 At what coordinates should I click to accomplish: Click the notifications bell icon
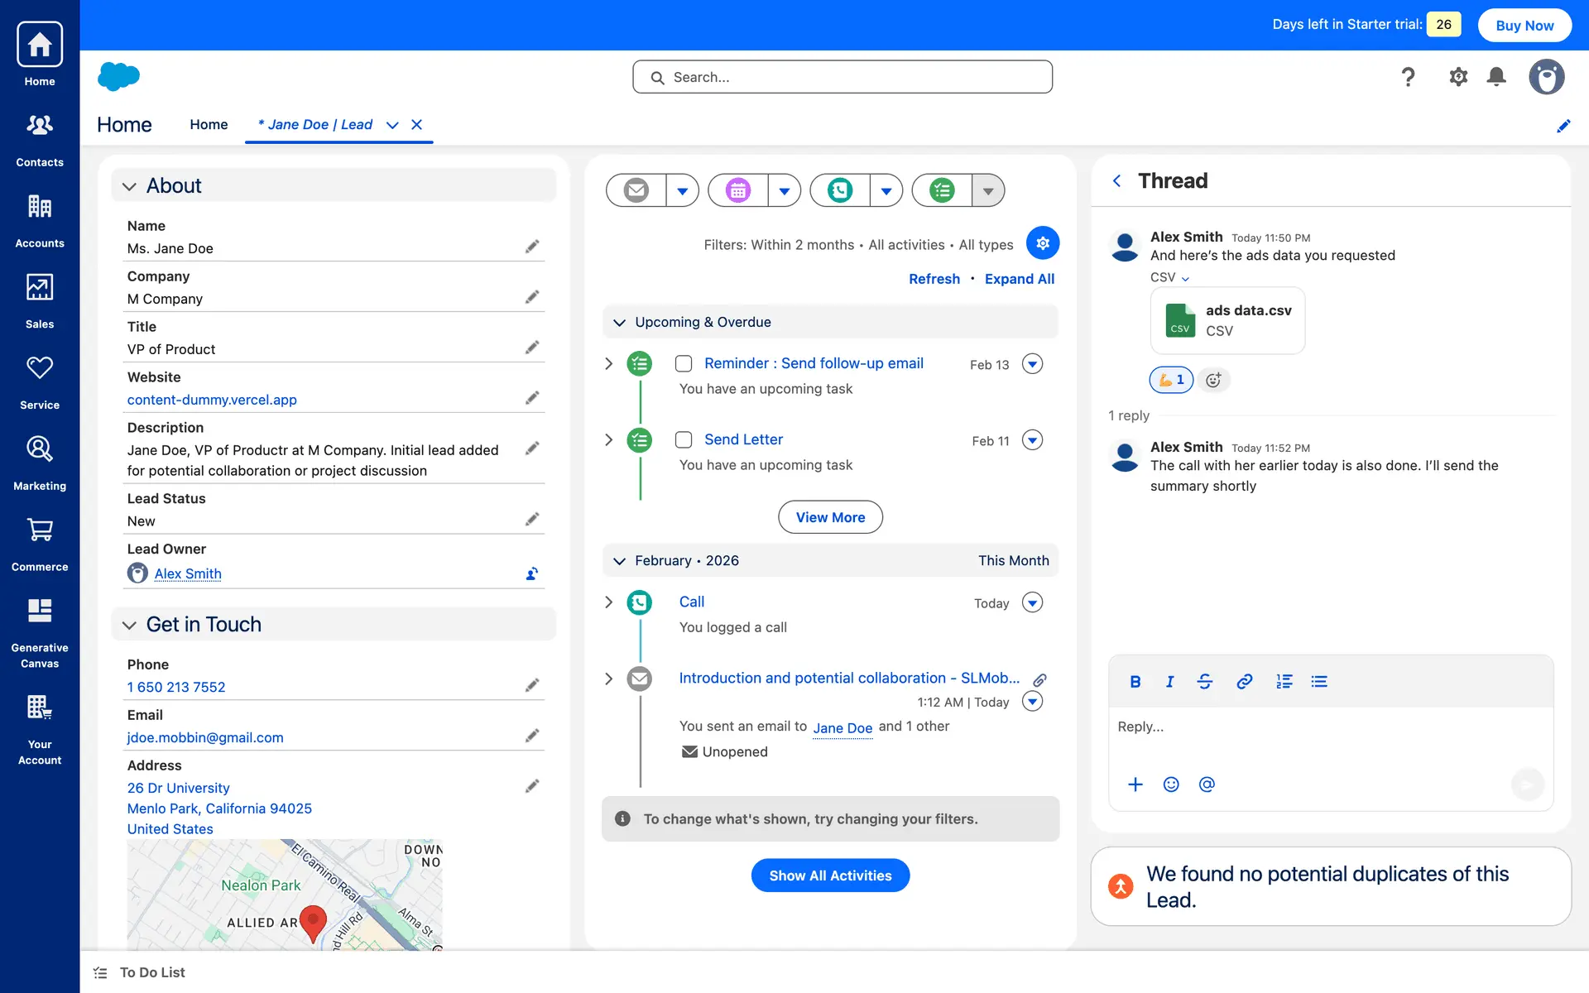(x=1496, y=77)
